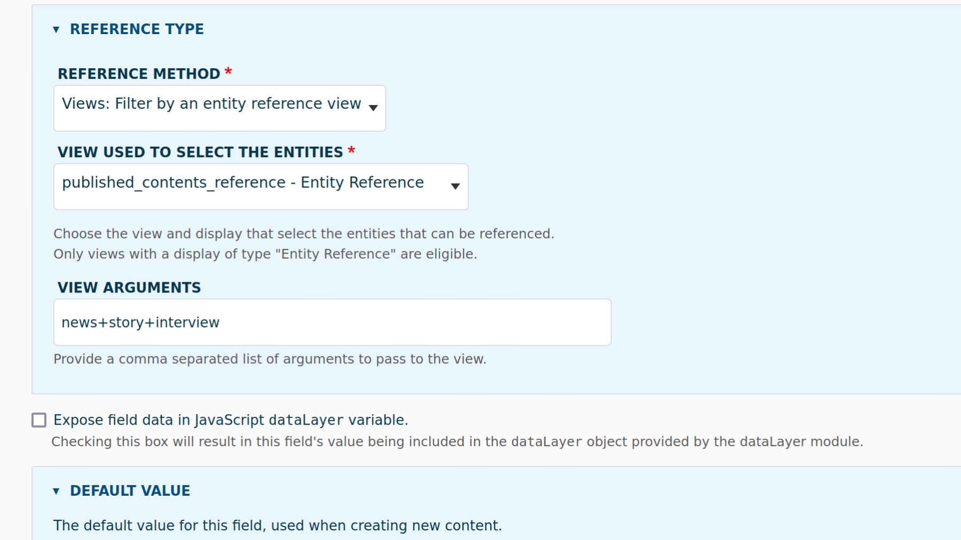Click the "Choose the view and display" help text

tap(304, 234)
